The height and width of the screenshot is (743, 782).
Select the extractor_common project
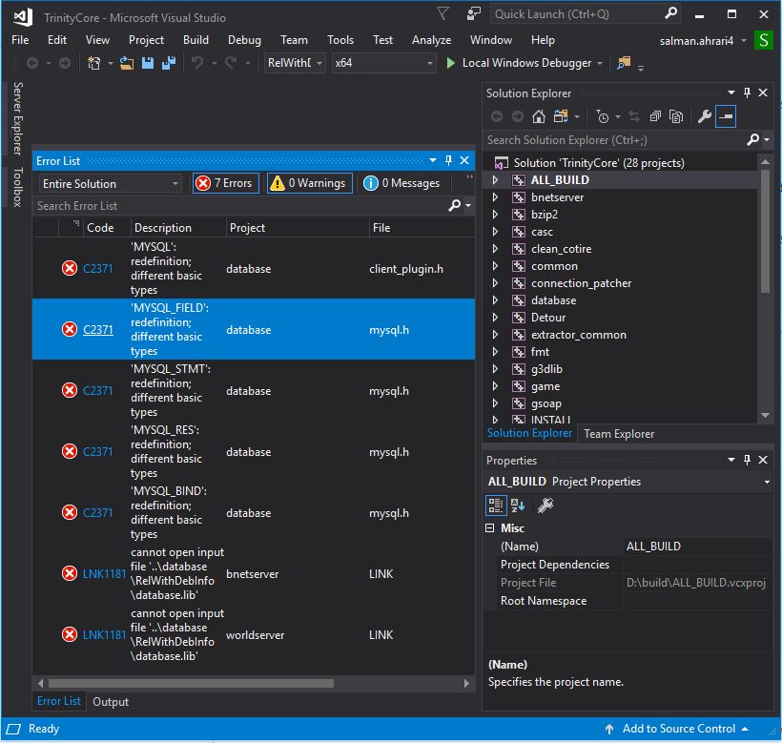click(579, 335)
